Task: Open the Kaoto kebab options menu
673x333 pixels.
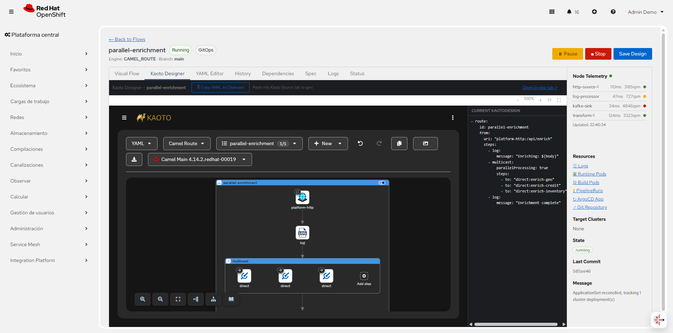Action: [x=453, y=118]
